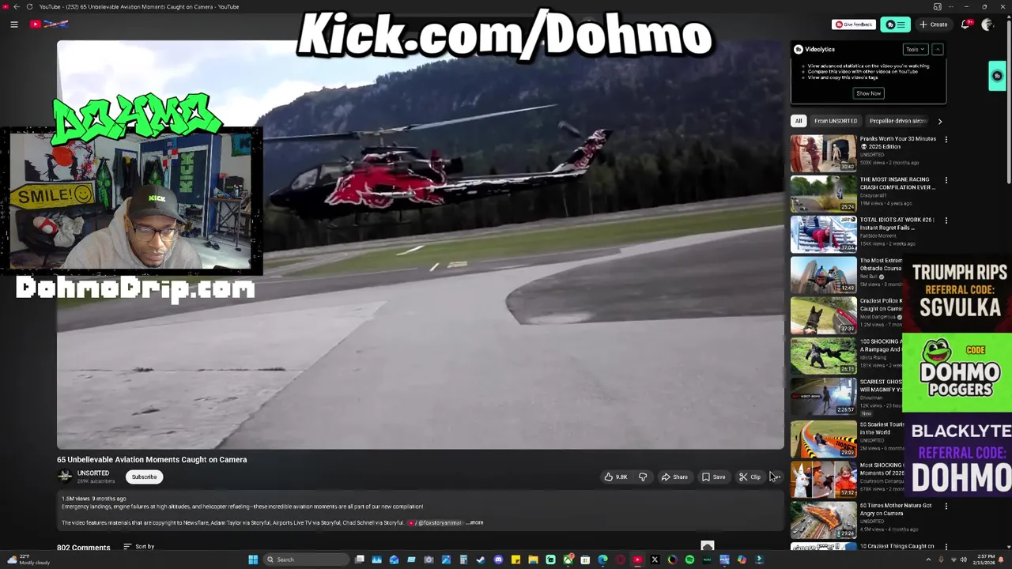This screenshot has width=1012, height=569.
Task: Open the UNSORTED channel avatar
Action: pos(65,476)
